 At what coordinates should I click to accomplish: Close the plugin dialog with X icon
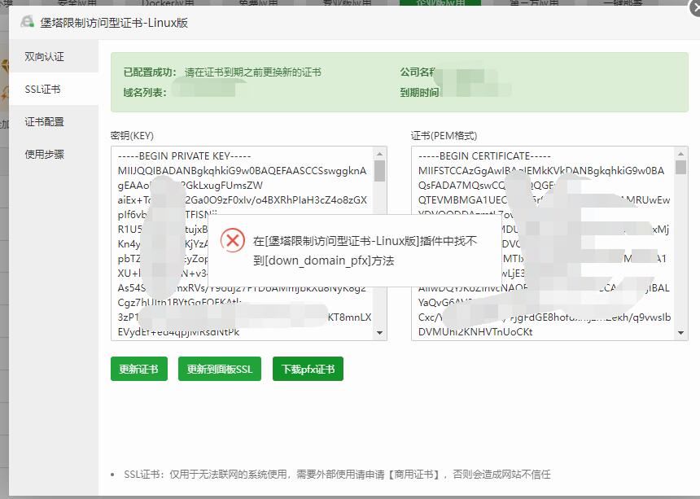pos(695,8)
